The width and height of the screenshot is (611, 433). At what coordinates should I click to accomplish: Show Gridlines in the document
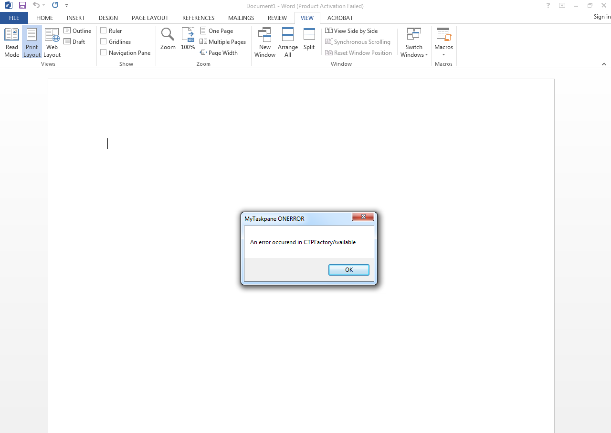click(x=115, y=41)
